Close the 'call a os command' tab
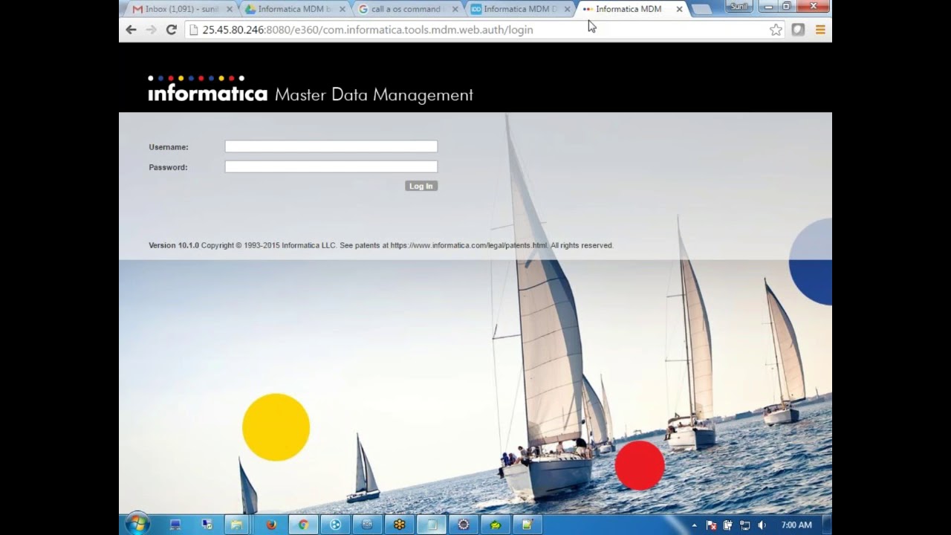The width and height of the screenshot is (951, 535). coord(454,9)
